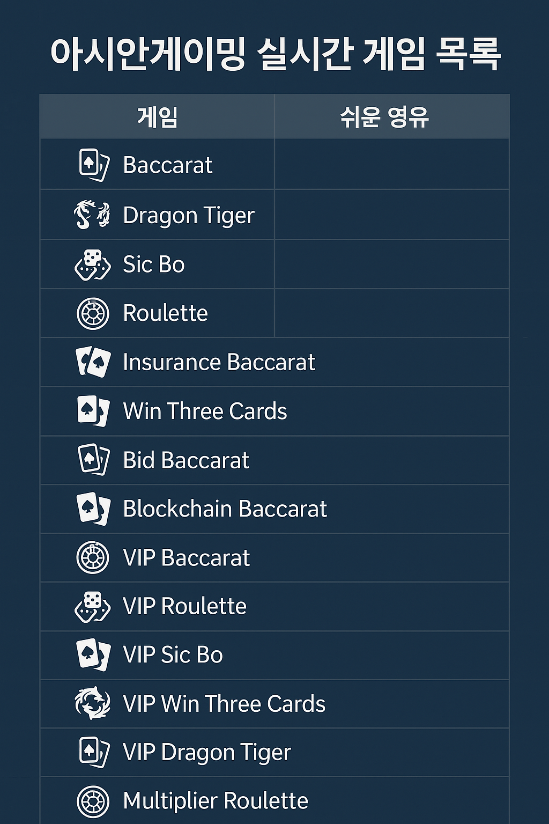Image resolution: width=549 pixels, height=824 pixels.
Task: Click the empty cell beside Roulette
Action: [x=392, y=313]
